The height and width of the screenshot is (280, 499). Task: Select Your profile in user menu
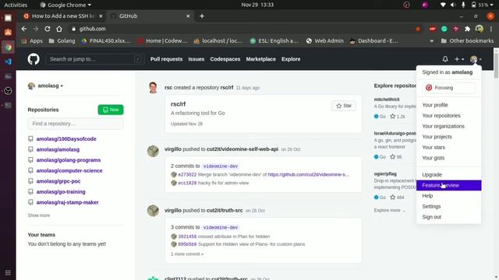pyautogui.click(x=449, y=105)
